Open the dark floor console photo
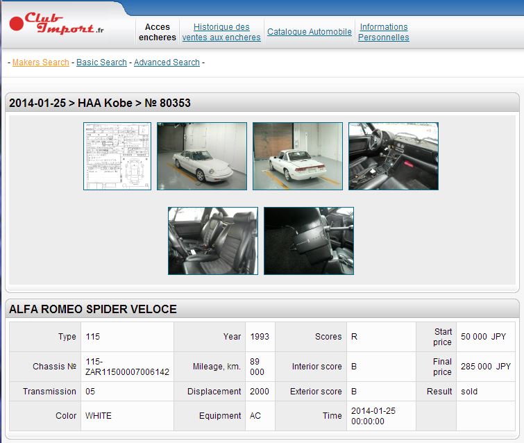524x443 pixels. pyautogui.click(x=309, y=241)
